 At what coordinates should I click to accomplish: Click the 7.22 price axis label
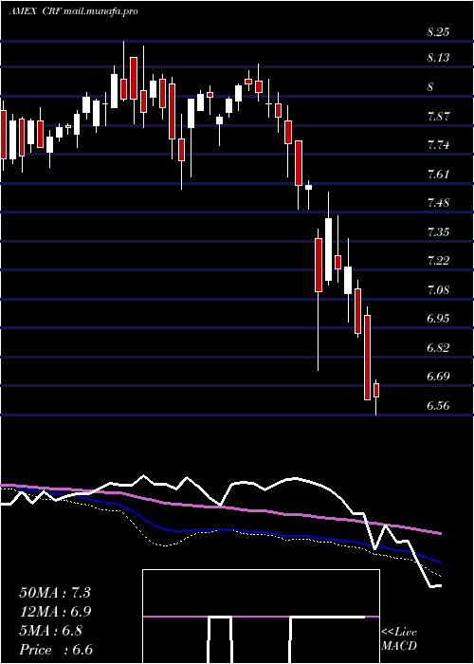[x=438, y=261]
